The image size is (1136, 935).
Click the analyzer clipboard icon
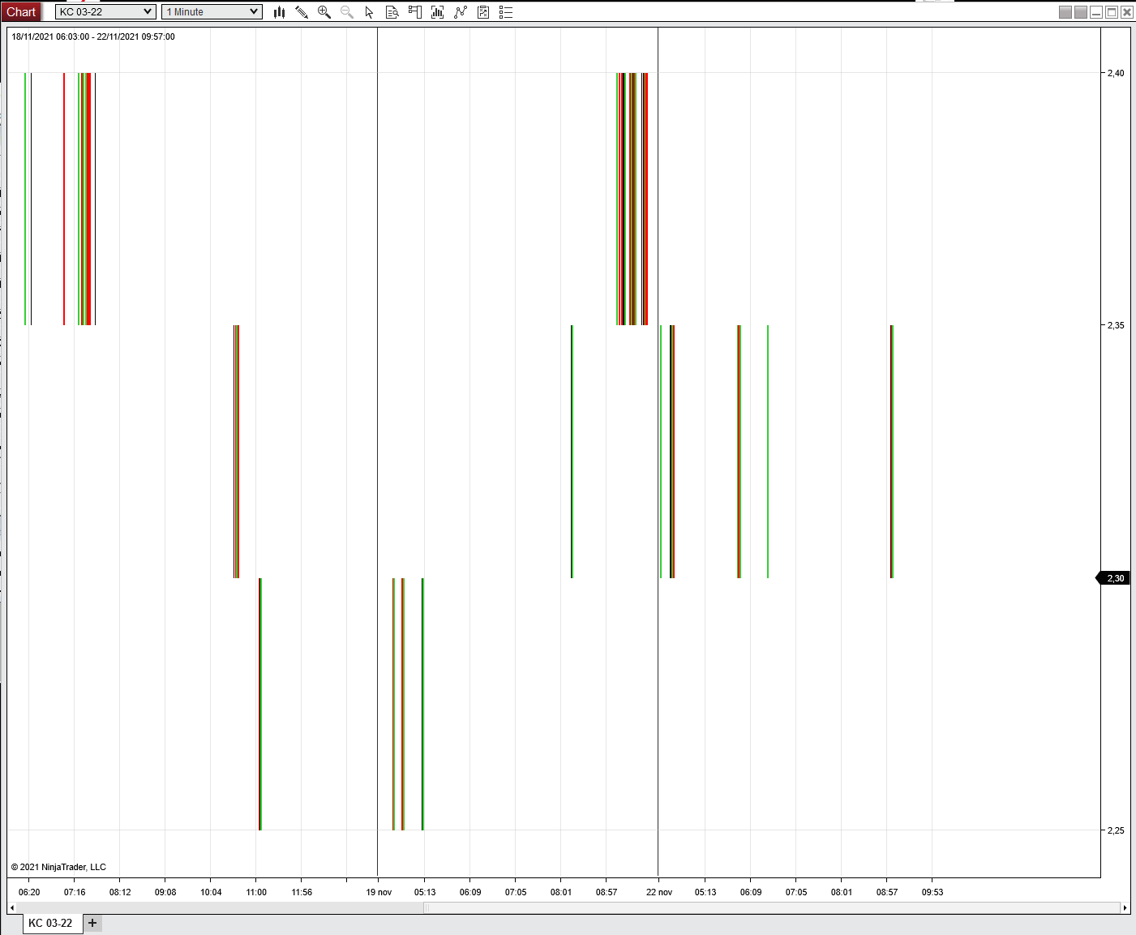482,12
